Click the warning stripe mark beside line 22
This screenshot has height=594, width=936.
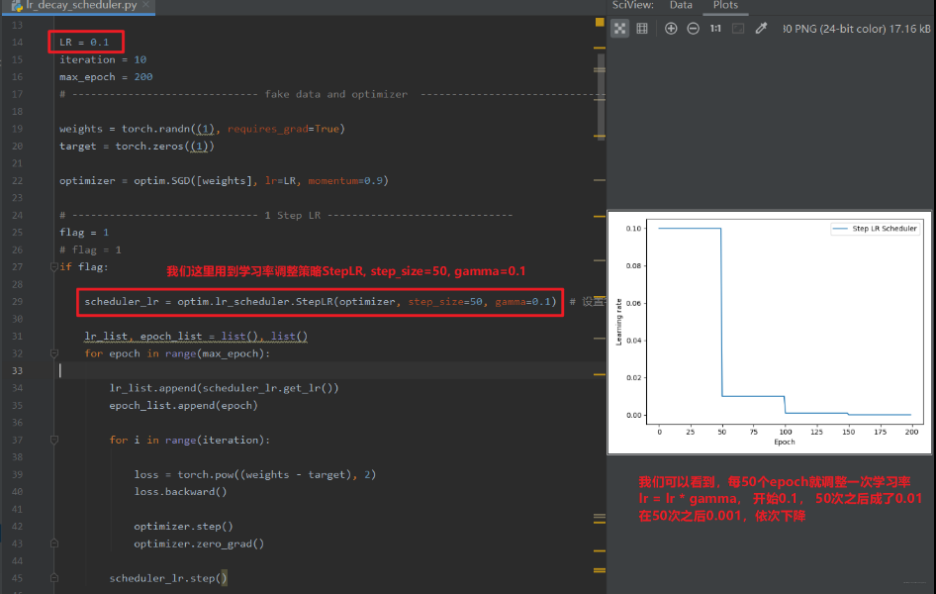600,180
